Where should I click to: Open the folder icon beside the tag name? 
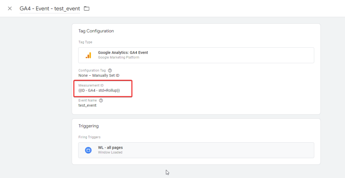(87, 8)
